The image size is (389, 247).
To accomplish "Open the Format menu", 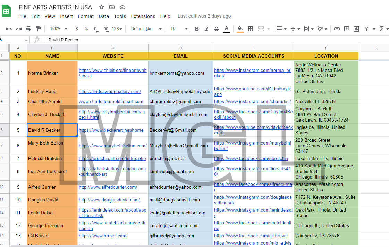I will click(86, 16).
